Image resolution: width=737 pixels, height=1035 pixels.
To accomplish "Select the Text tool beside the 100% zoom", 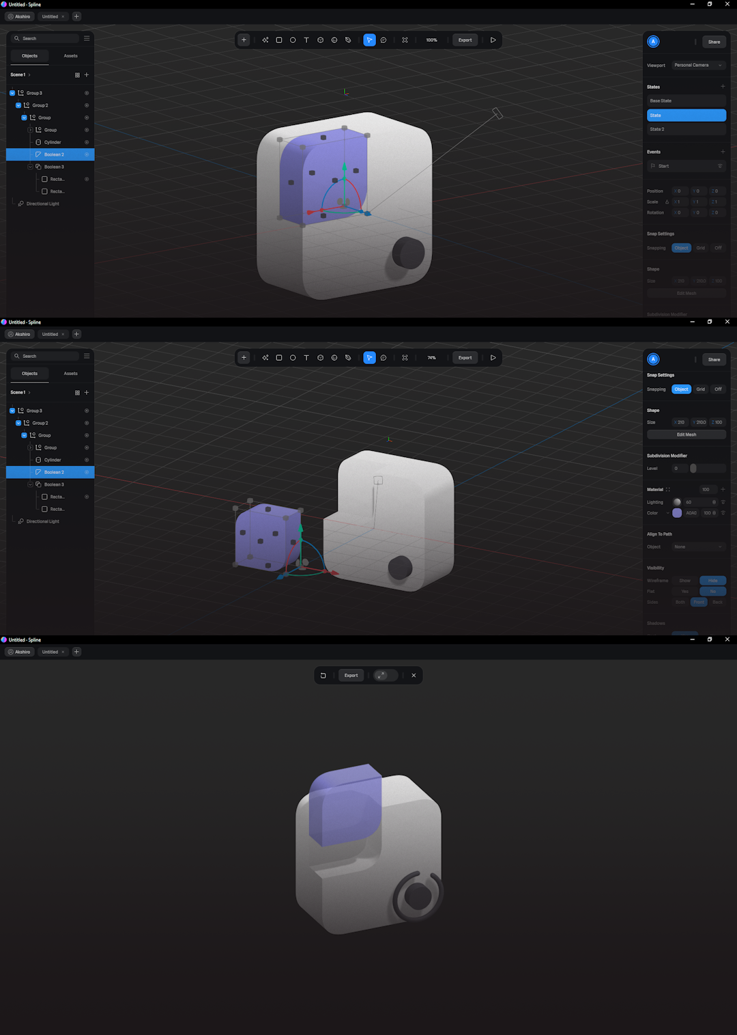I will pos(306,40).
